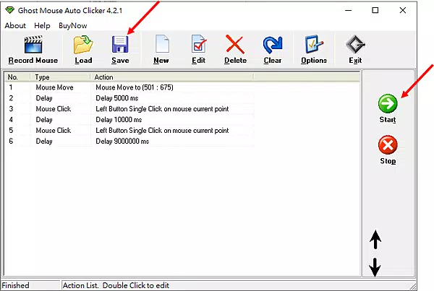
Task: Click the Action column header
Action: click(171, 77)
